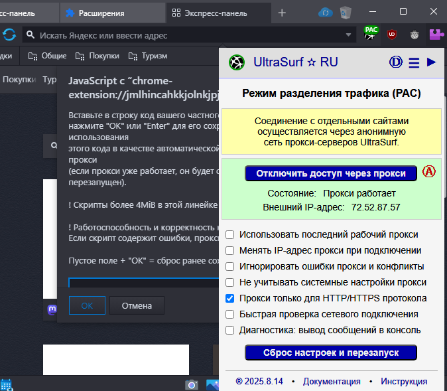
Task: Click the Mastodon icon on the page
Action: pyautogui.click(x=52, y=309)
